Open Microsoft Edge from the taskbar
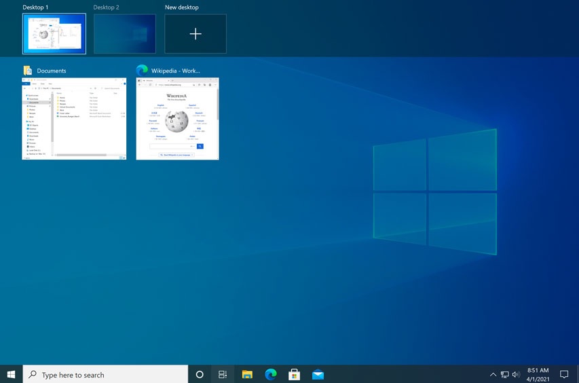579x383 pixels. 271,374
